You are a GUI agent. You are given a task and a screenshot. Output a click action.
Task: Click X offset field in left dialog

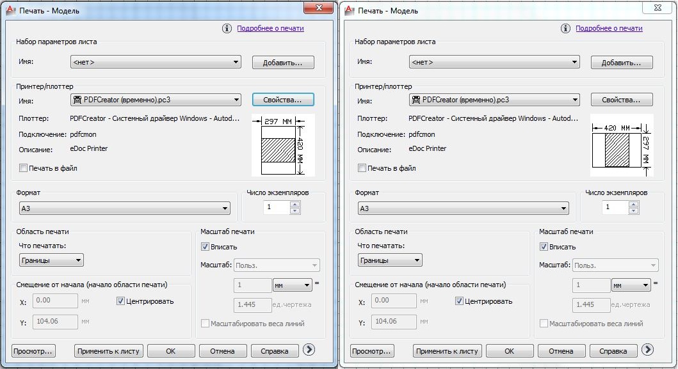click(x=55, y=301)
